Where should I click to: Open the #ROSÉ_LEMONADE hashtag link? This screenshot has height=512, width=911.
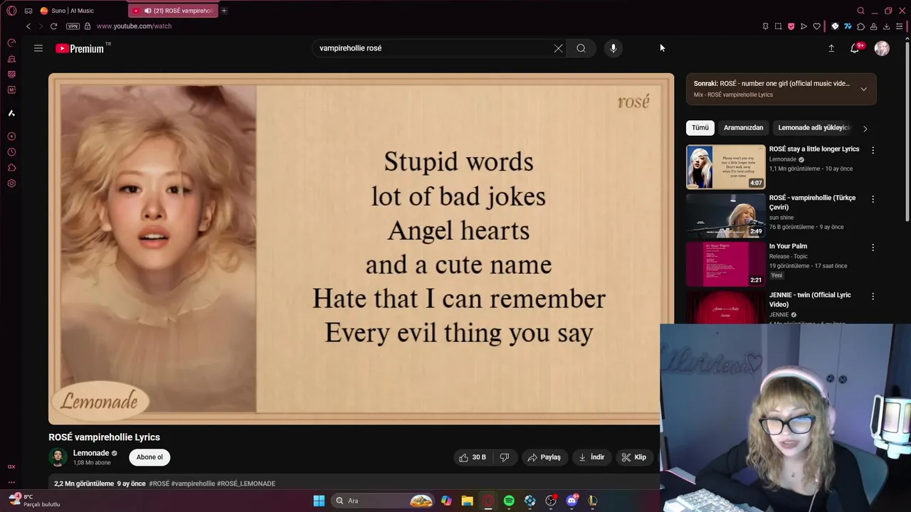coord(246,484)
